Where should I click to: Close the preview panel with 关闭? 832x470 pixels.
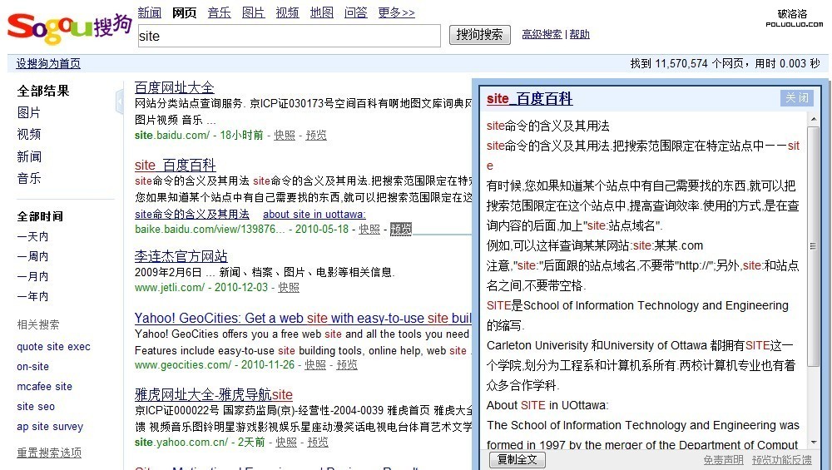pyautogui.click(x=796, y=98)
